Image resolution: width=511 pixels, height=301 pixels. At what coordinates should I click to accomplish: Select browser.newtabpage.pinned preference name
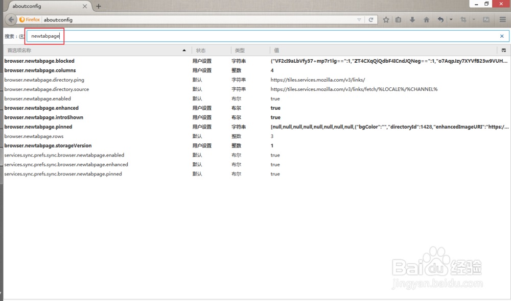(x=38, y=127)
